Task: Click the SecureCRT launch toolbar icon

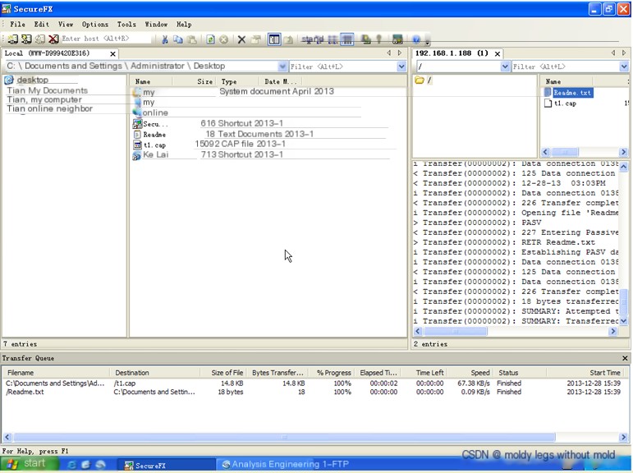Action: (x=397, y=39)
